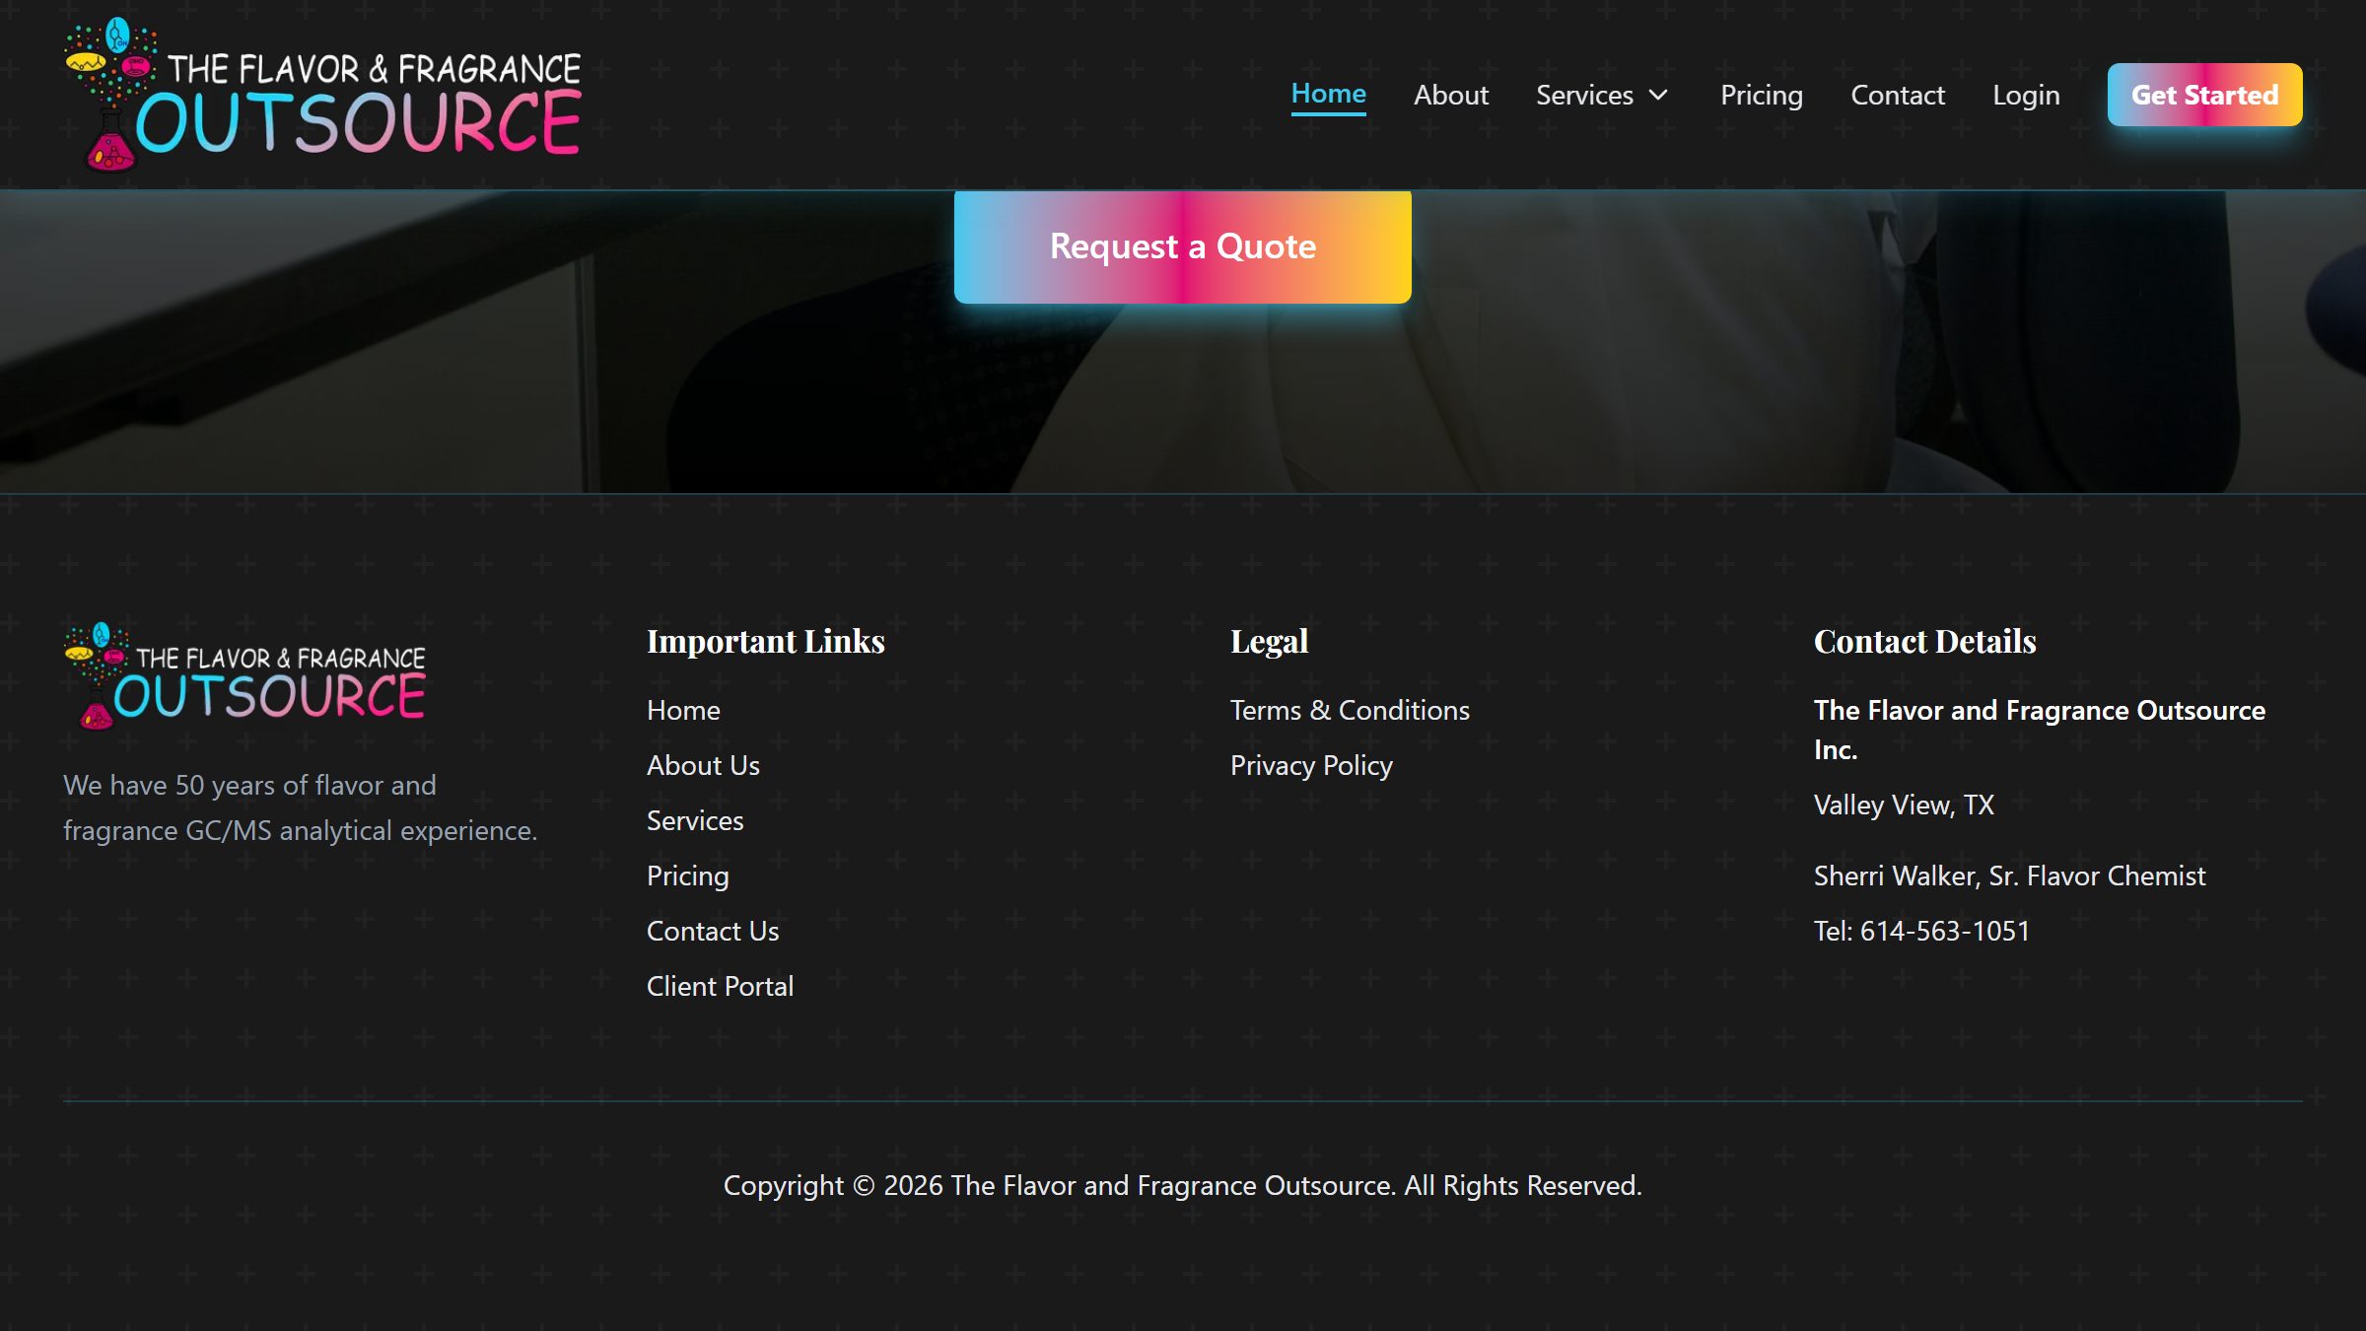
Task: Select Home in the top navigation
Action: [x=1329, y=94]
